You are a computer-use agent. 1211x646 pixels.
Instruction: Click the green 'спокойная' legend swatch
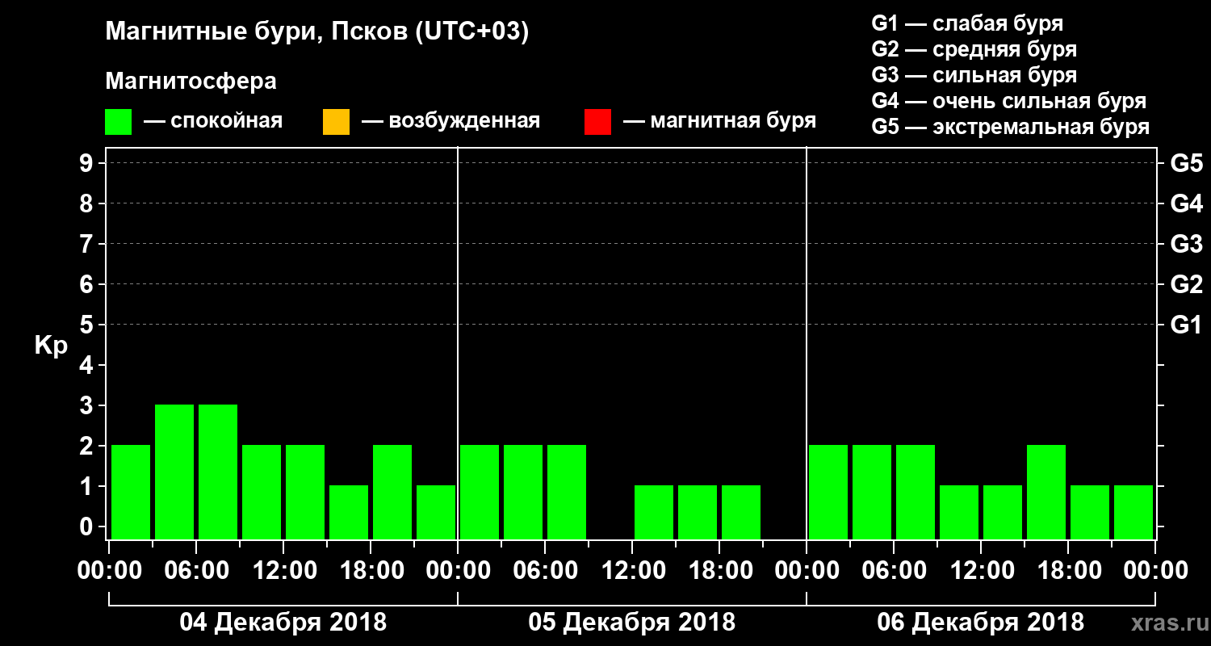119,122
